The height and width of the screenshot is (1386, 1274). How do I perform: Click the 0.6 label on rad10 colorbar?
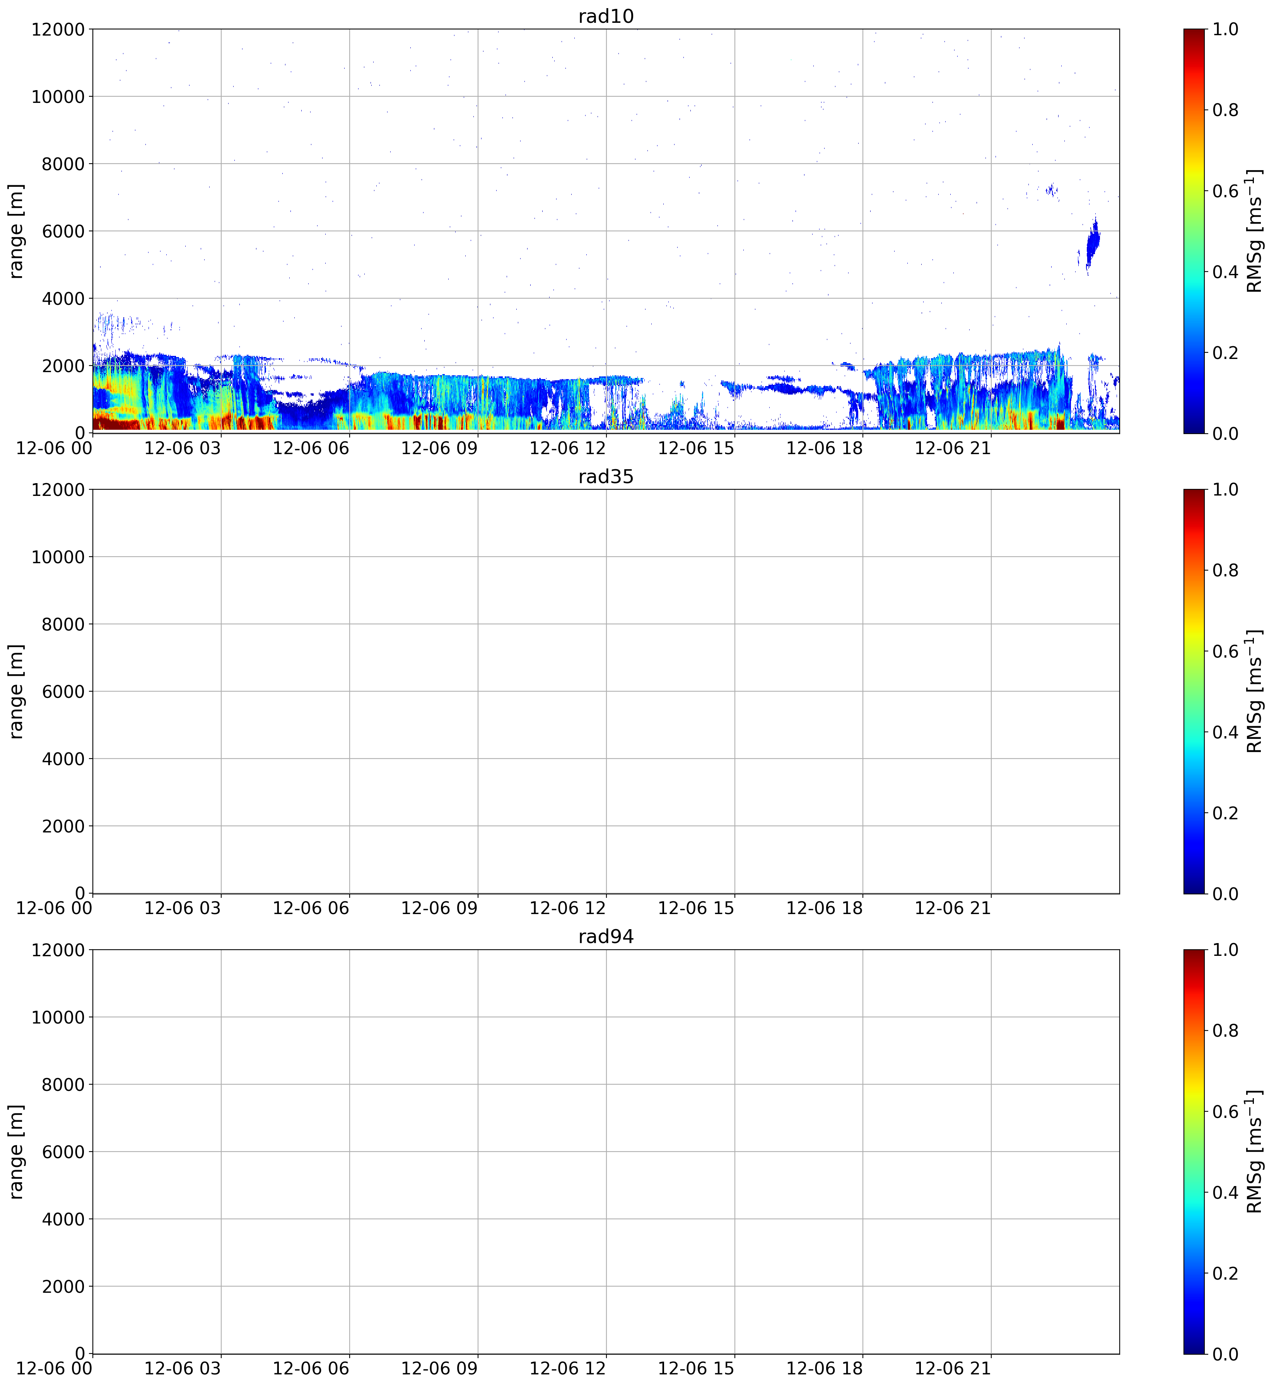pyautogui.click(x=1225, y=191)
